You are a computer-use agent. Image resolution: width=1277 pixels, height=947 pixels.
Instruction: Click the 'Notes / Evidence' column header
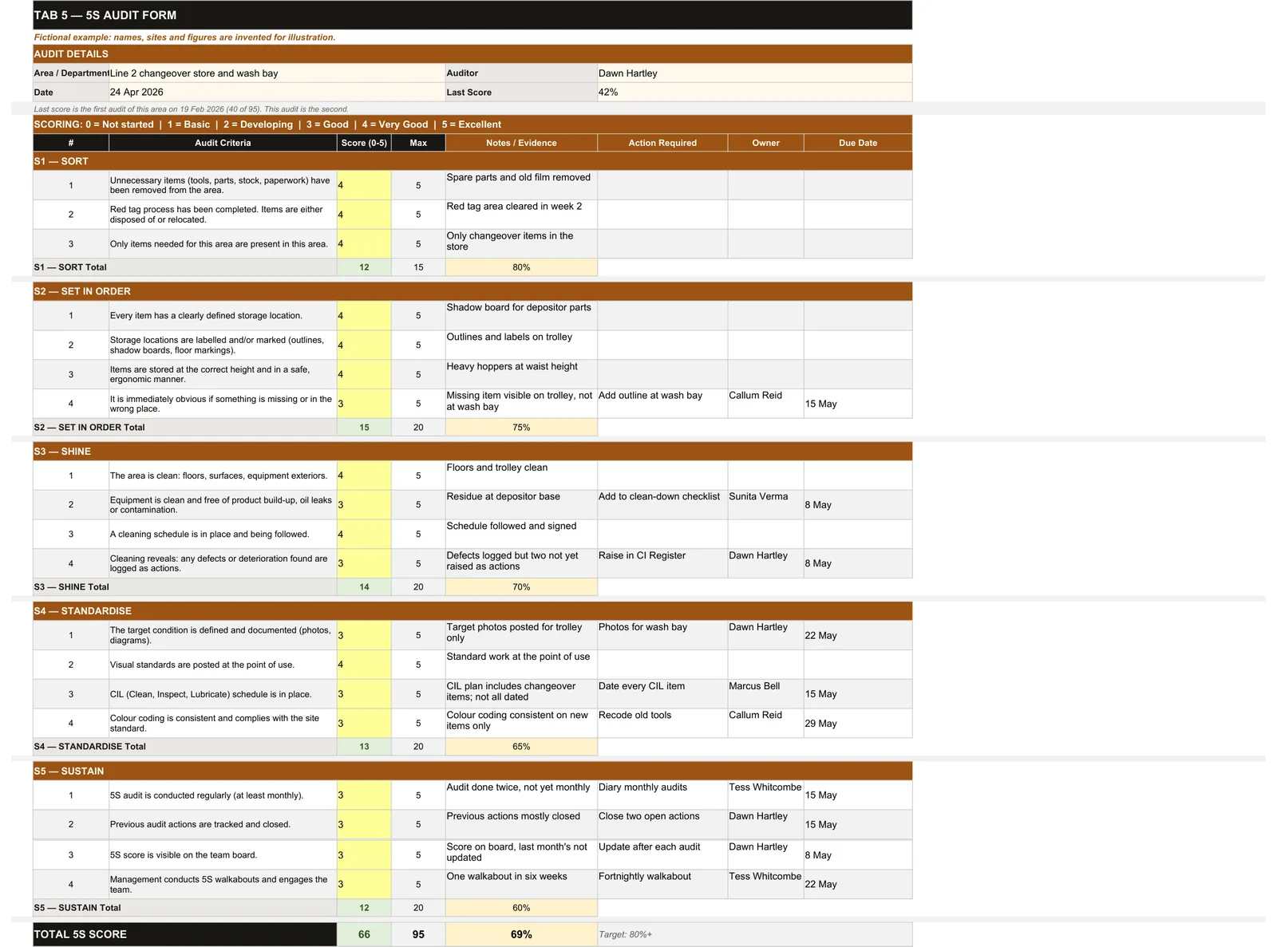point(521,143)
